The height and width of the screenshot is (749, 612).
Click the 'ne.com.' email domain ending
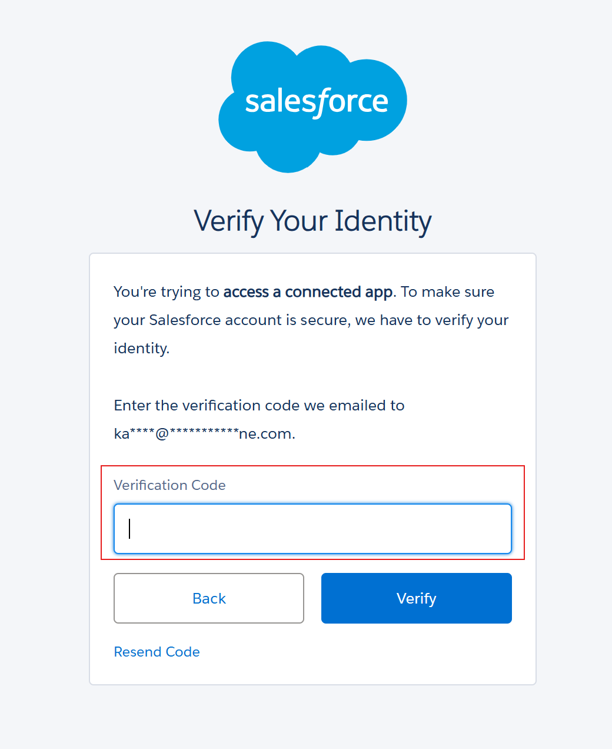coord(267,434)
